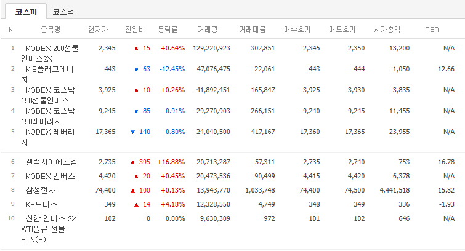Select the PER value 12.66

click(x=447, y=69)
